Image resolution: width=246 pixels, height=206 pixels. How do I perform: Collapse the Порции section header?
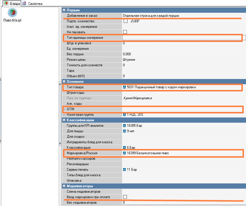click(x=64, y=10)
